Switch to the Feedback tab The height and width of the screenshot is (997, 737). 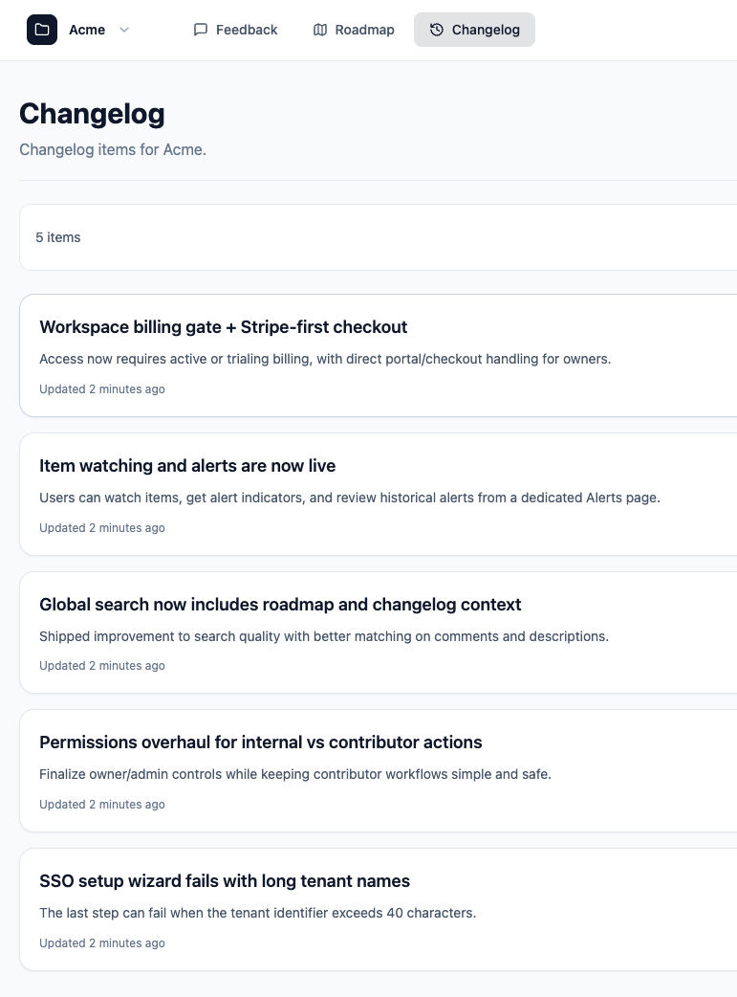tap(247, 30)
